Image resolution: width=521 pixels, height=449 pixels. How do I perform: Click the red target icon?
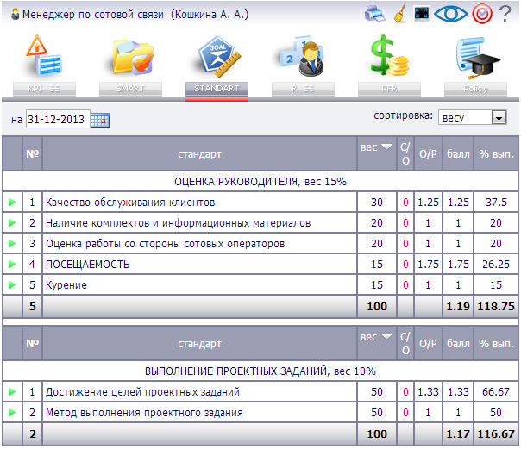pos(482,14)
